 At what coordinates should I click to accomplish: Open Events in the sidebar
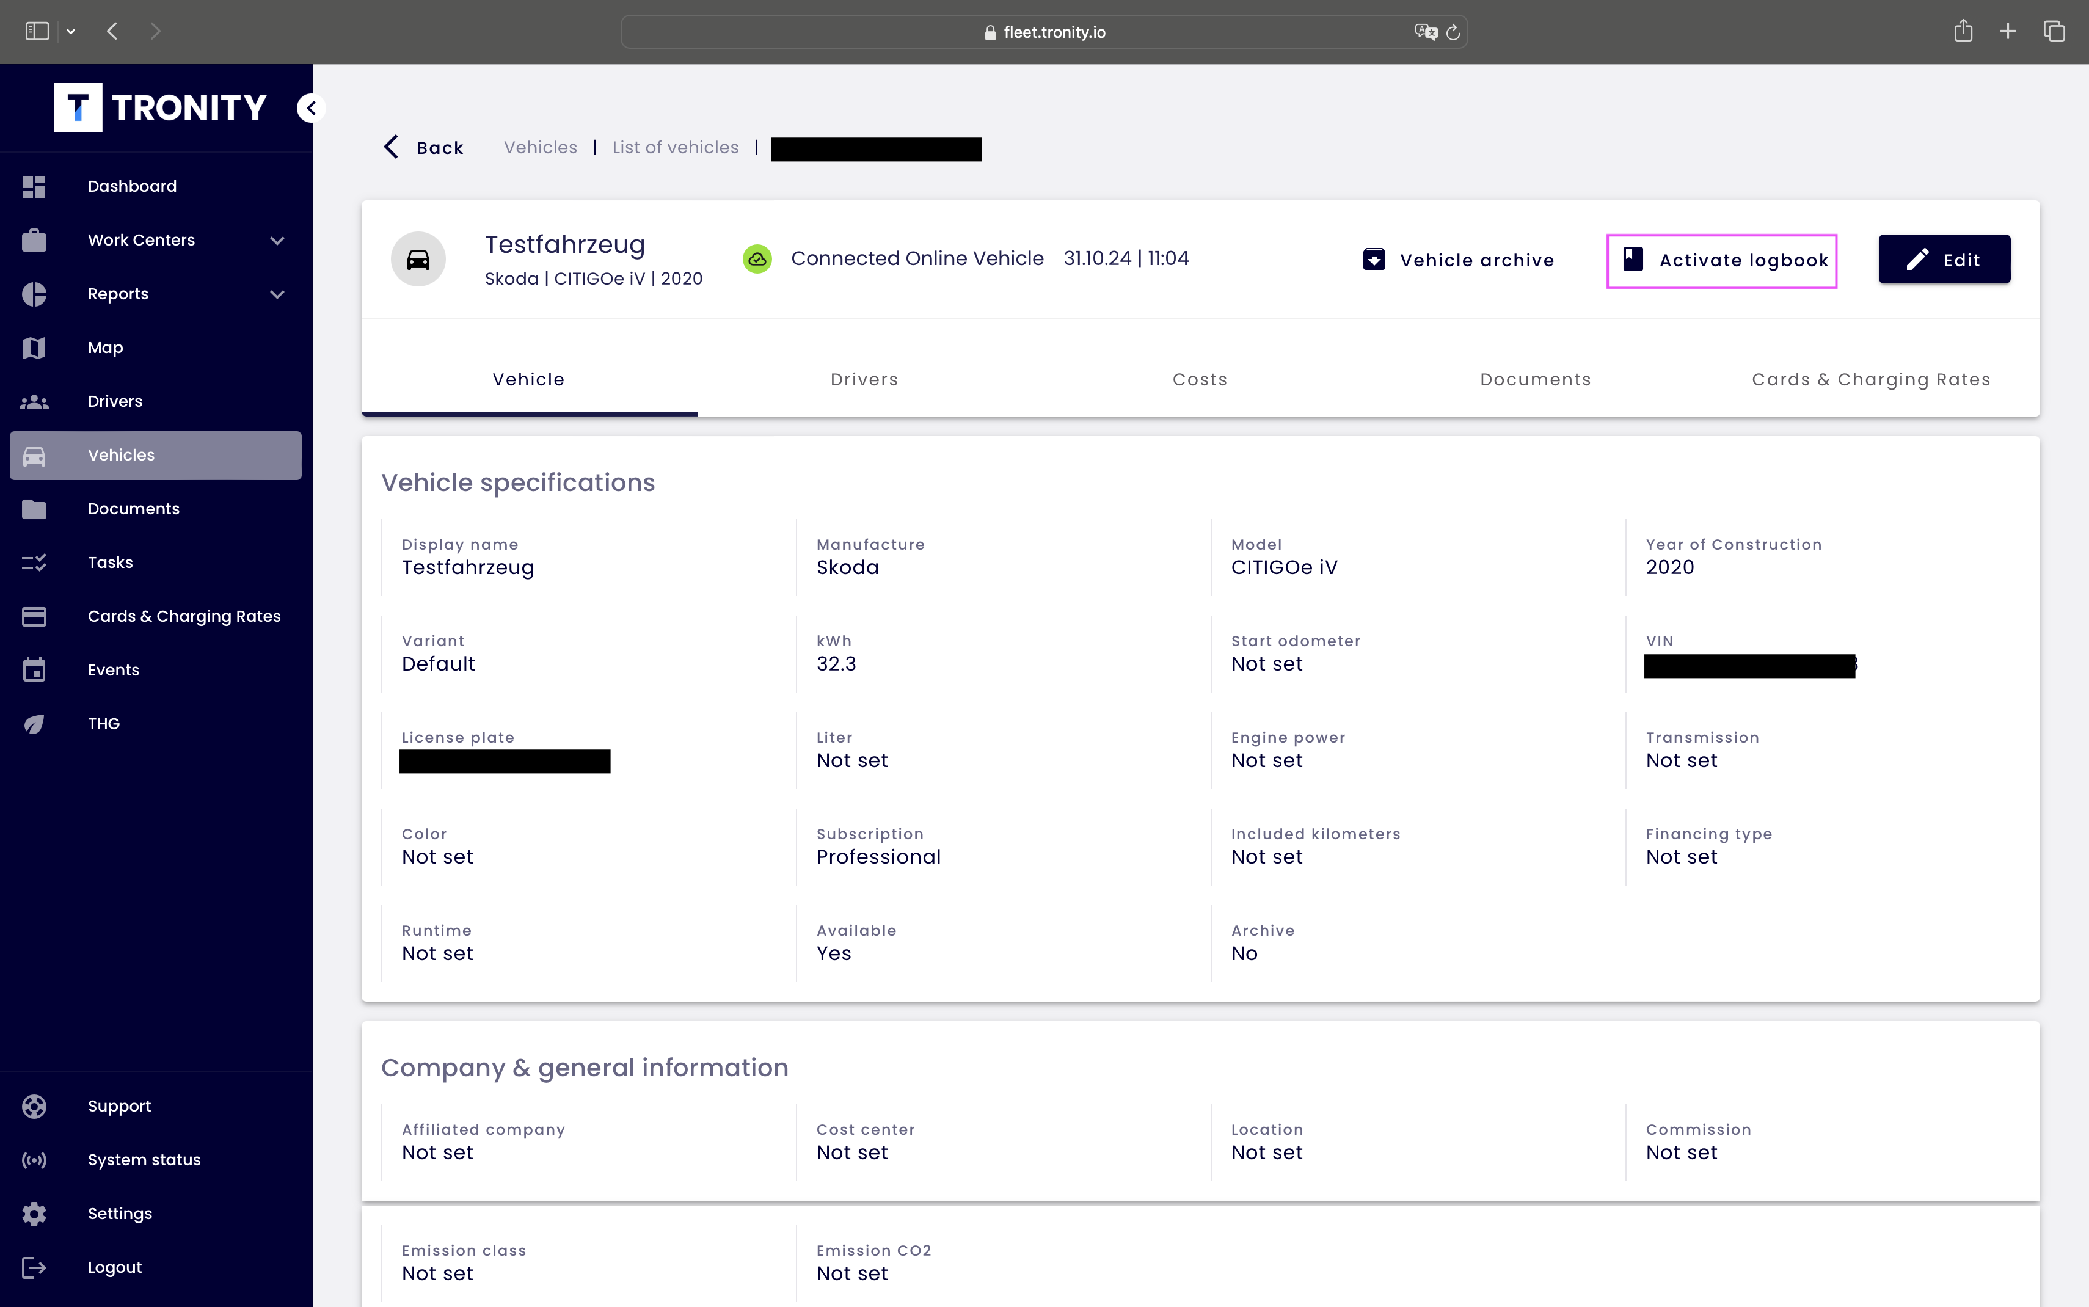pos(156,670)
